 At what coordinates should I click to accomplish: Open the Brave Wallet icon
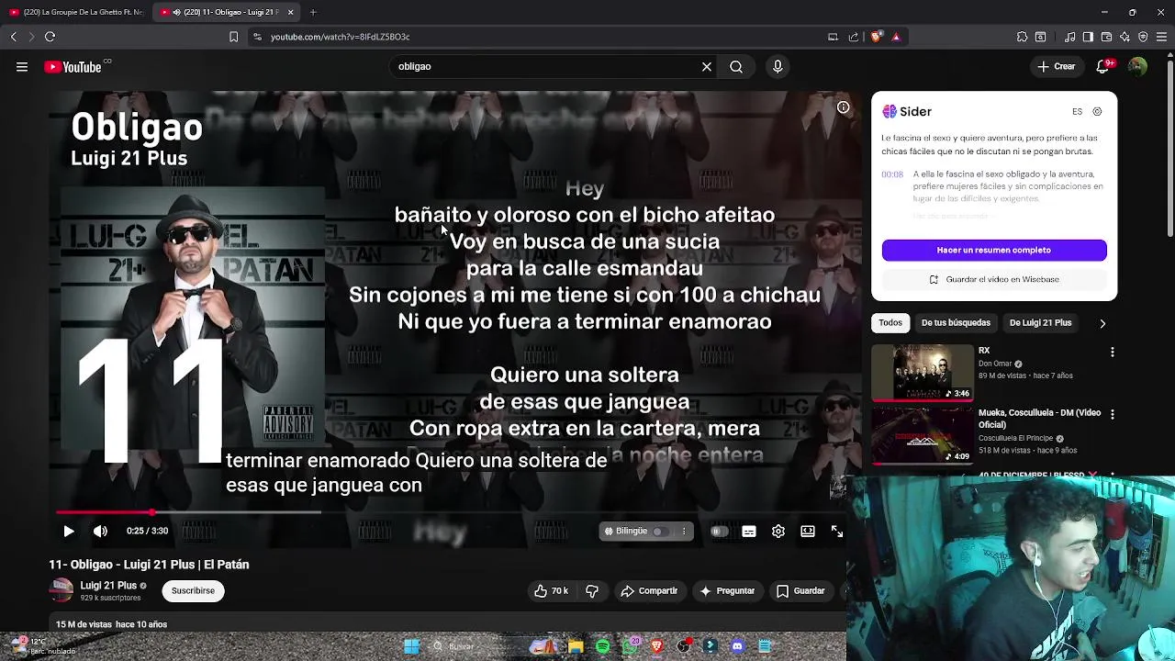click(x=1106, y=37)
